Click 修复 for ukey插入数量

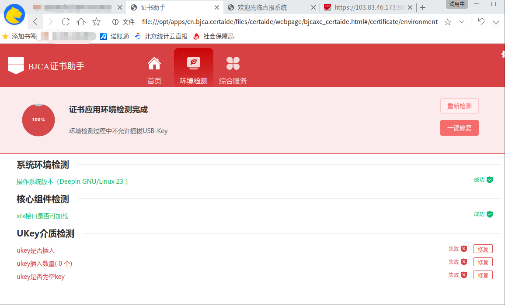pos(483,262)
